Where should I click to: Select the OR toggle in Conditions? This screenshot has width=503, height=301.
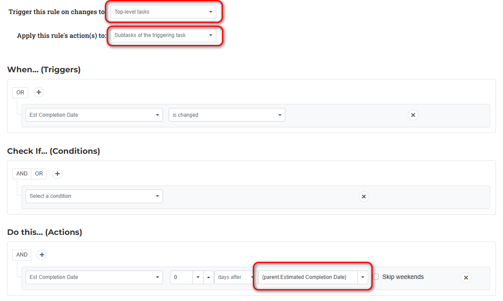click(39, 174)
